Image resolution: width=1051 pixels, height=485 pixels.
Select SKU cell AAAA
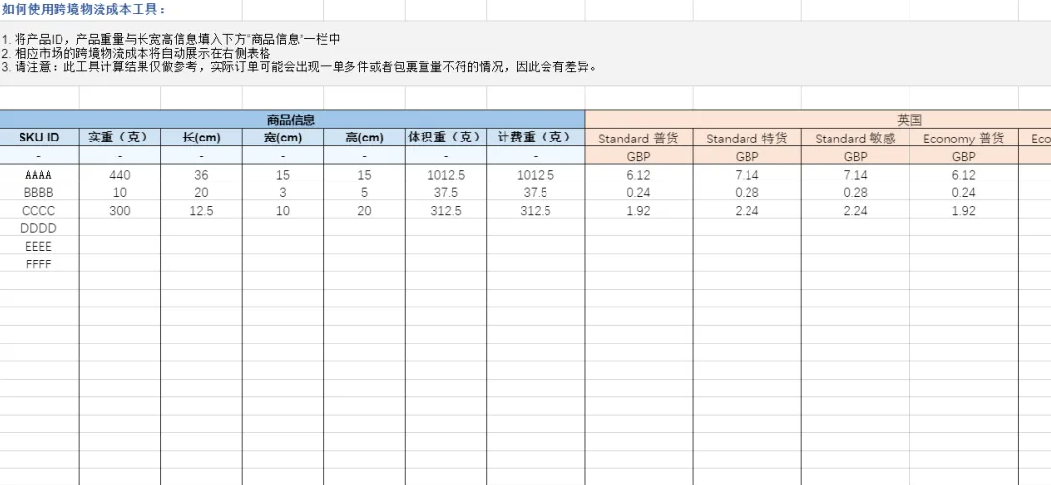click(39, 174)
